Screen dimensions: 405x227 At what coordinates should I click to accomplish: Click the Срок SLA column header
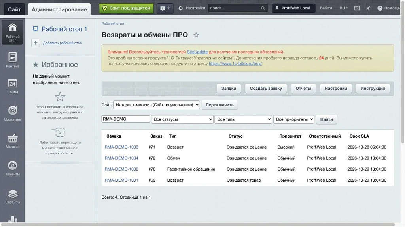click(359, 136)
